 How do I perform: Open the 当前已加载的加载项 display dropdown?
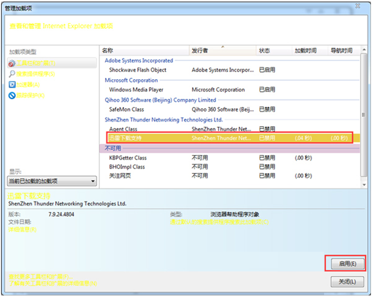click(x=52, y=181)
